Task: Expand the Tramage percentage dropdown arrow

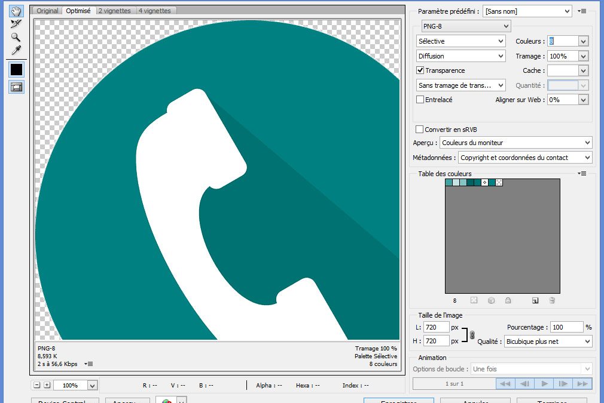Action: coord(584,56)
